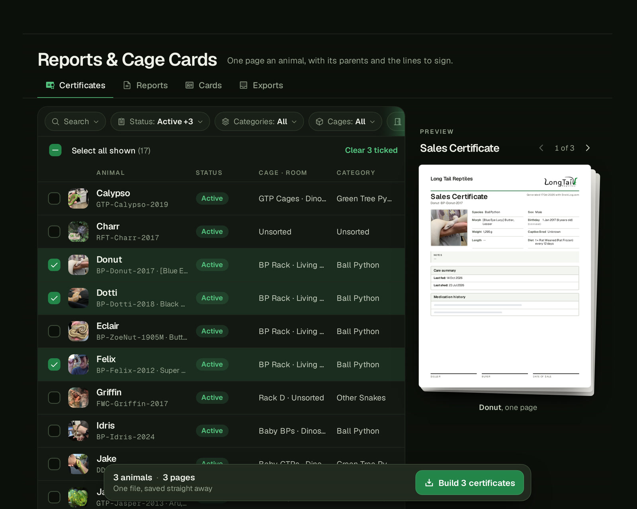Image resolution: width=637 pixels, height=509 pixels.
Task: Sort by the ANIMAL column header
Action: click(x=110, y=173)
